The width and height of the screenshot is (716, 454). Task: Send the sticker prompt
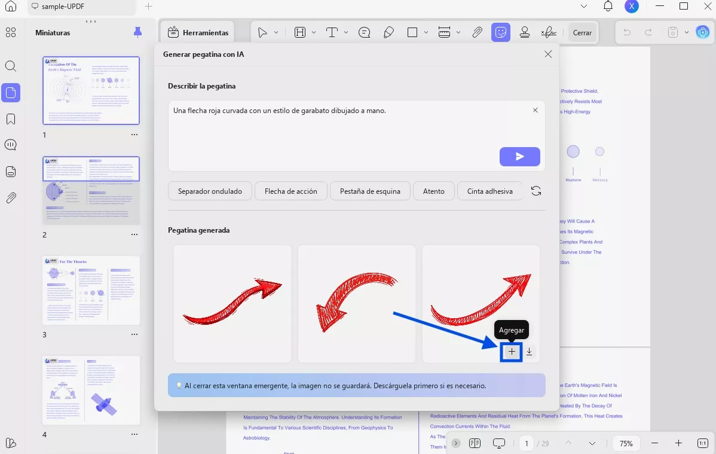[x=519, y=156]
